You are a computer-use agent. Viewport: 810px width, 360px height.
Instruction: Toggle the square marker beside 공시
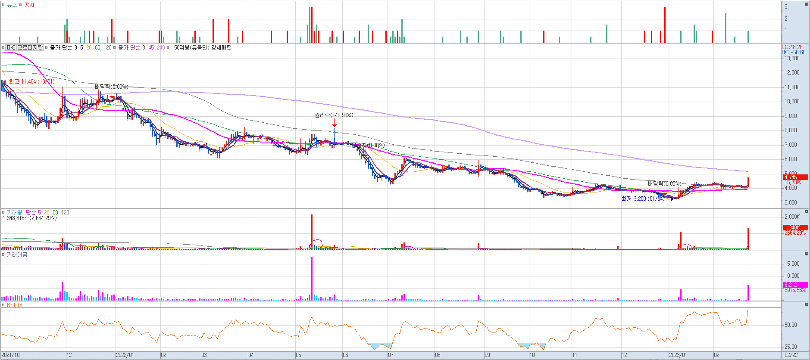(x=20, y=5)
